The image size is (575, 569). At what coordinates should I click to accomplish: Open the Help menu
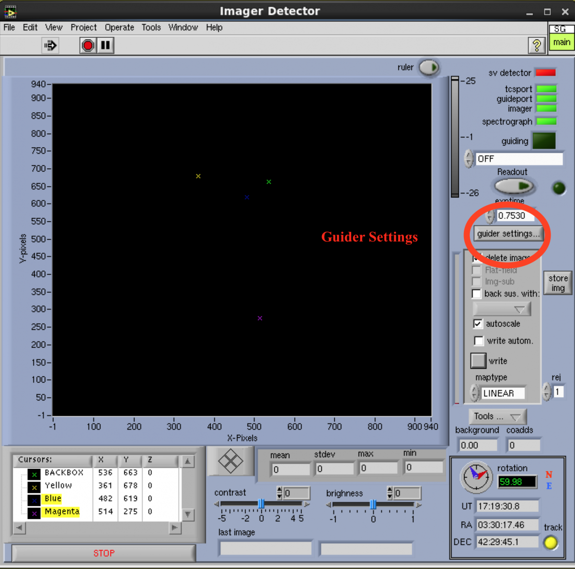(214, 27)
